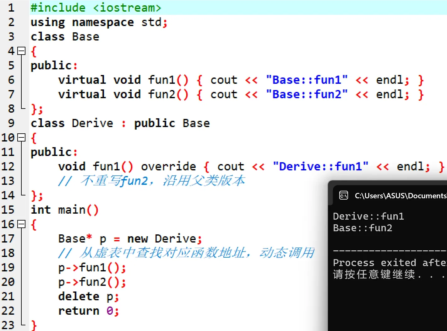Click the "Base::fun2" string literal
Screen dimensions: 447x331
307,94
